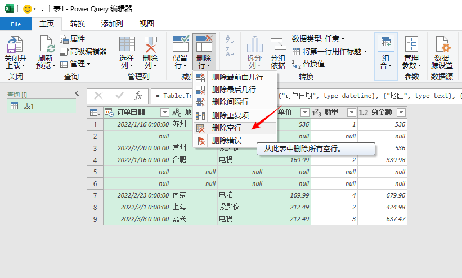
Task: Switch to the File tab
Action: 16,24
